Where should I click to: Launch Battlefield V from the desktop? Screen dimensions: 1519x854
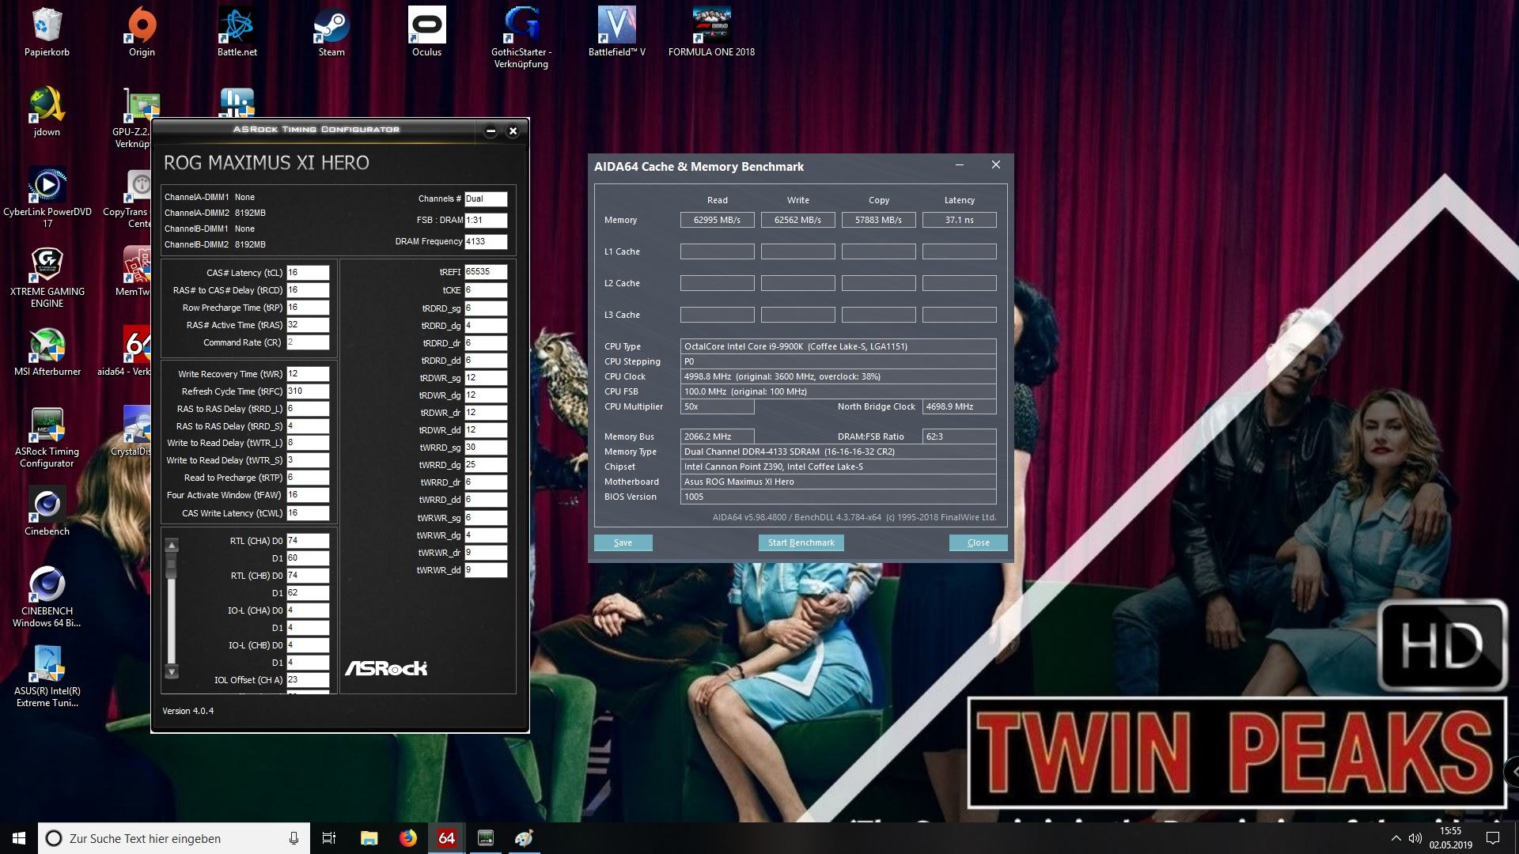(x=616, y=32)
